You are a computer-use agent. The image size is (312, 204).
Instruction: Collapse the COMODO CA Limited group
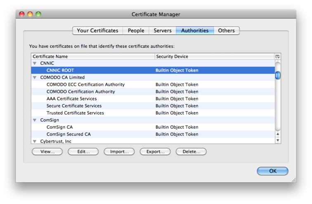coord(35,77)
